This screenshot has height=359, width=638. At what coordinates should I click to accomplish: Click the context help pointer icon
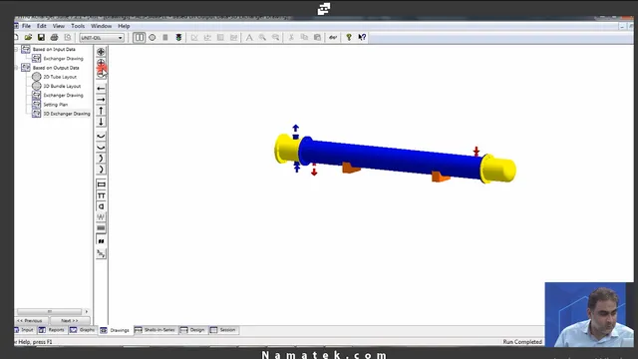pyautogui.click(x=362, y=38)
